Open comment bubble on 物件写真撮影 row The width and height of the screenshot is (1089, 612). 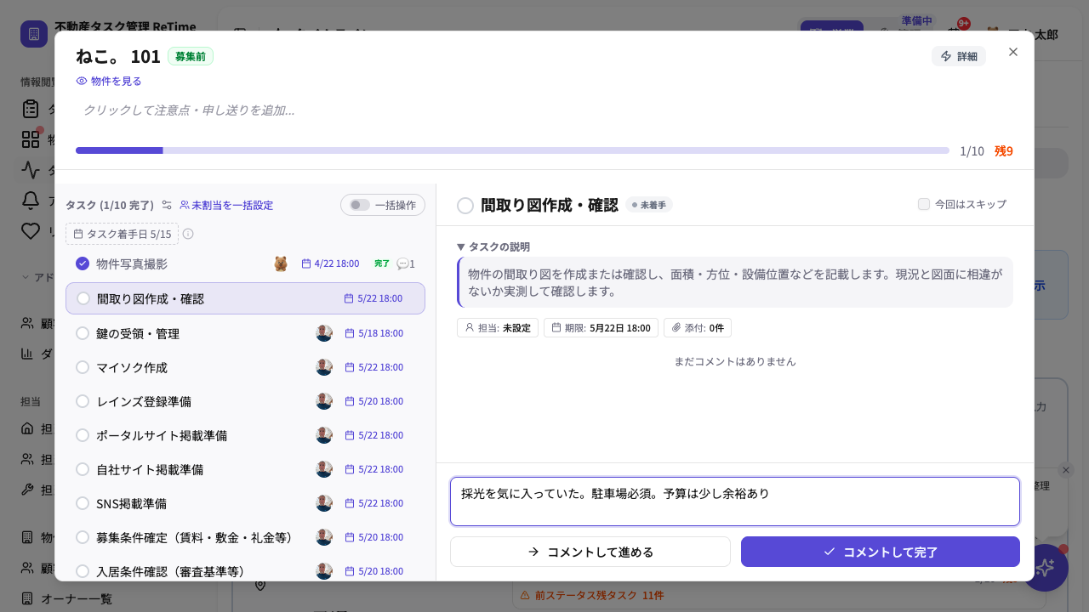406,263
